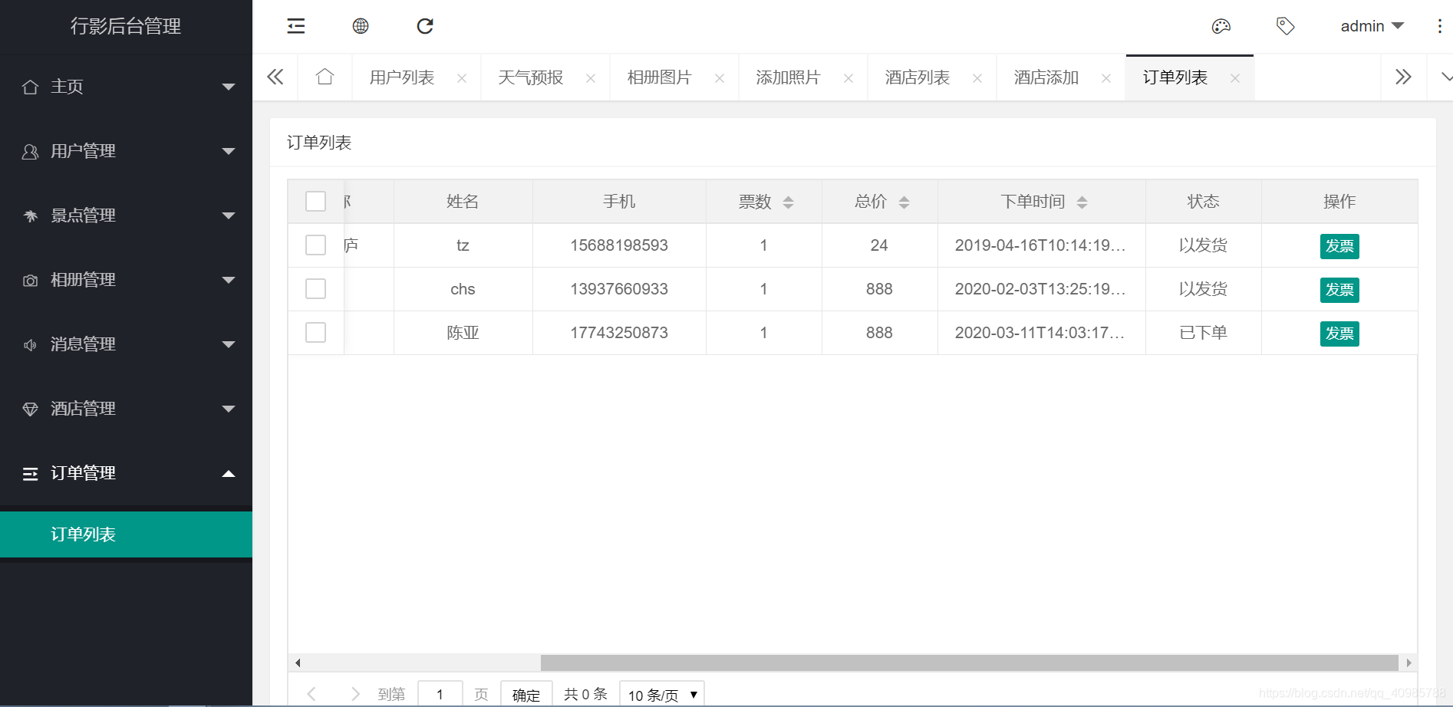Close the 订单列表 tab
The width and height of the screenshot is (1453, 707).
coord(1235,78)
